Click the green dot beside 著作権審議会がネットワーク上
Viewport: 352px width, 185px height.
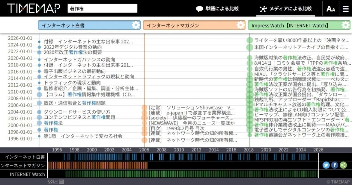click(250, 135)
